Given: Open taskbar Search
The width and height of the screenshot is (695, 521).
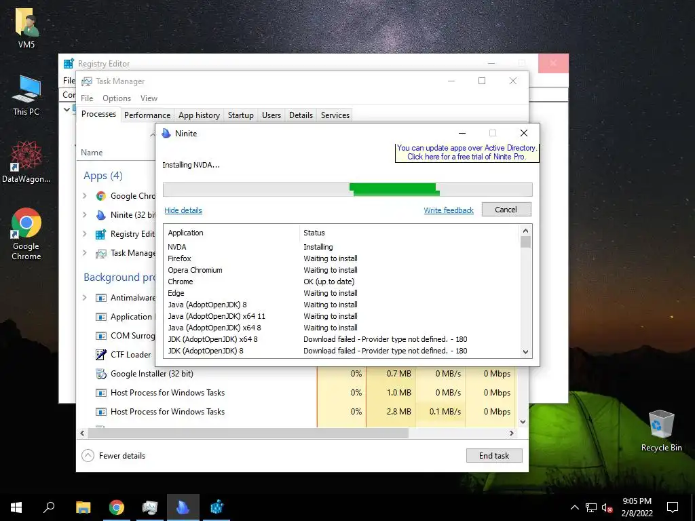Looking at the screenshot, I should coord(49,507).
